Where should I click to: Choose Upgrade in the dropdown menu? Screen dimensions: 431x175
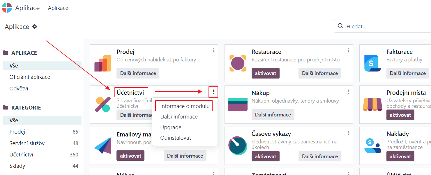(185, 127)
